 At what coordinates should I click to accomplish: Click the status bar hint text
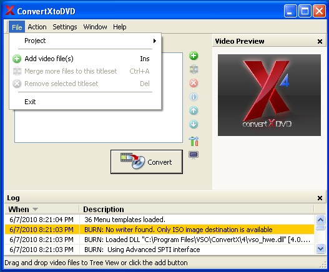tap(96, 263)
